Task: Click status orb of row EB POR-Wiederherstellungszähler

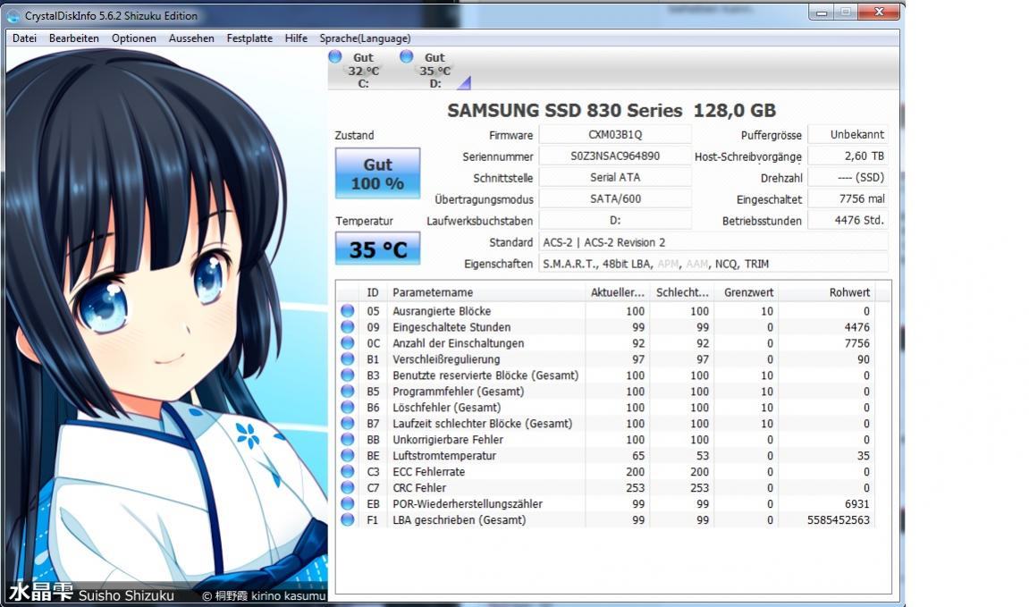Action: (348, 504)
